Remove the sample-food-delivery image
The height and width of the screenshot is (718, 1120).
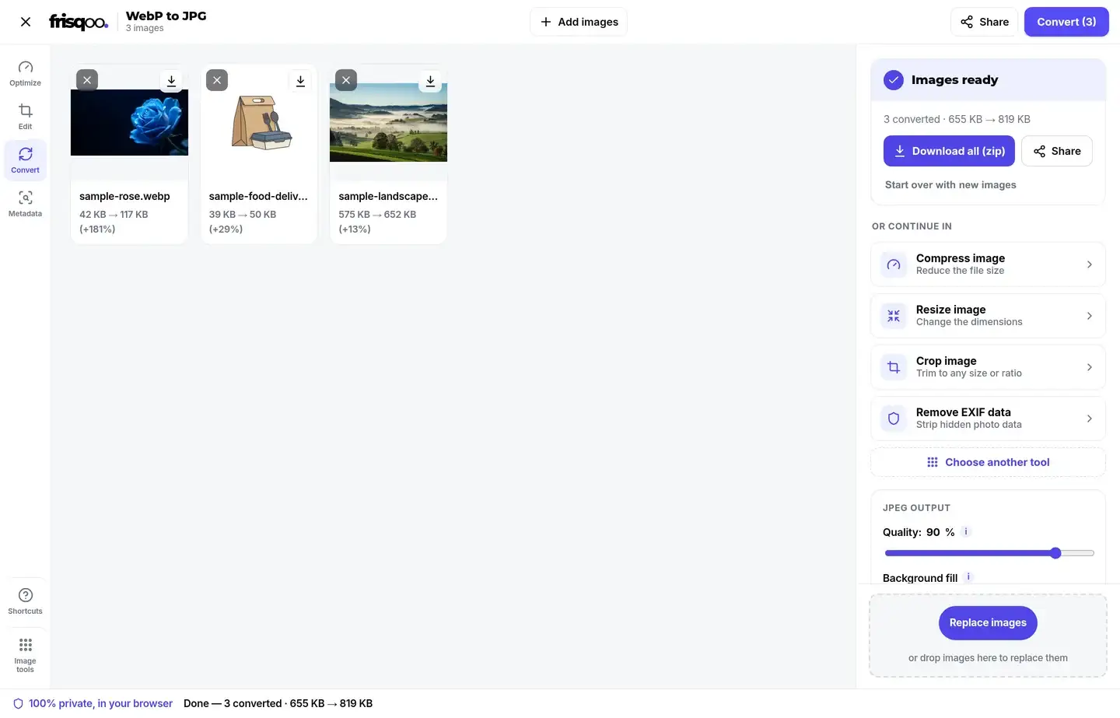(x=217, y=80)
